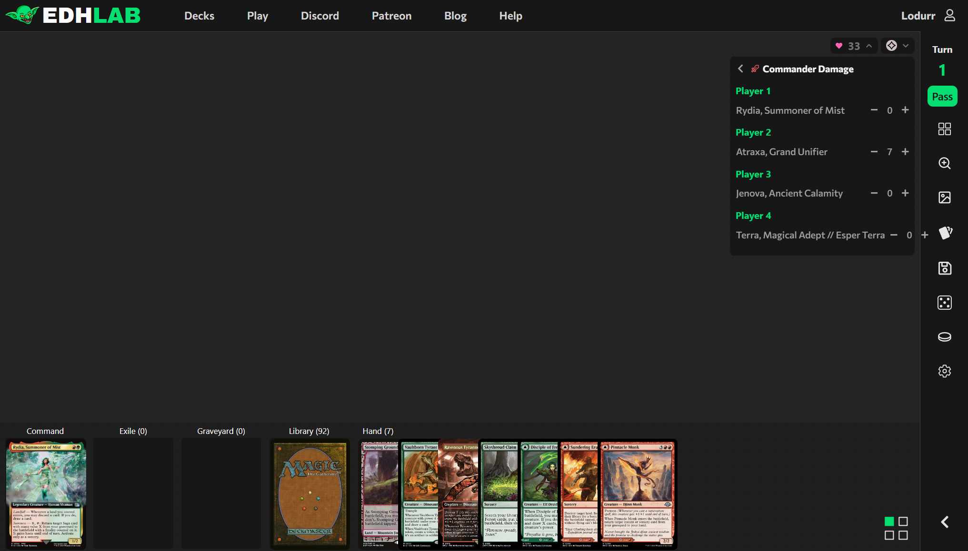
Task: Toggle the bottom-left player view square
Action: pos(888,536)
